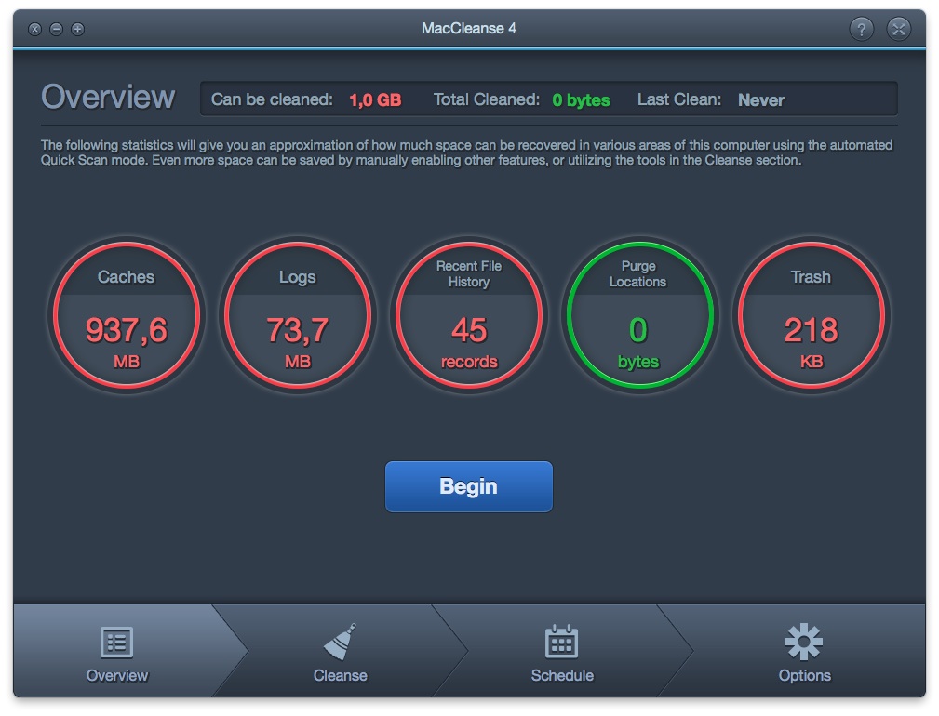Select the Overview list icon
Screen dimensions: 939x716
coord(117,642)
